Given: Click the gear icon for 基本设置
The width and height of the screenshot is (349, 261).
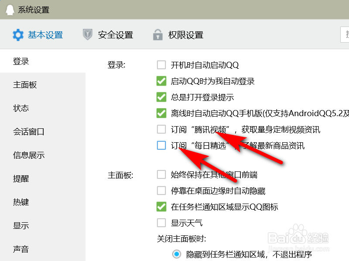Looking at the screenshot, I should click(18, 35).
